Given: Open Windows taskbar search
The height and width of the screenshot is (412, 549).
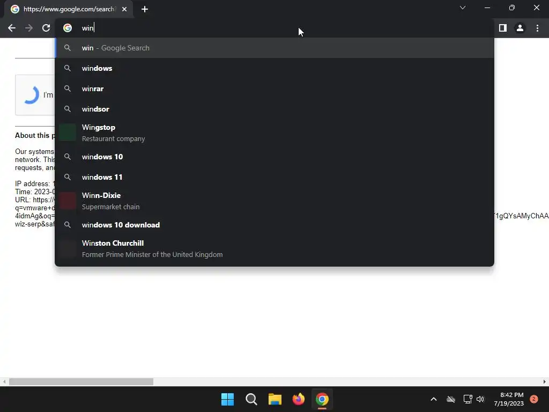Looking at the screenshot, I should [x=251, y=399].
